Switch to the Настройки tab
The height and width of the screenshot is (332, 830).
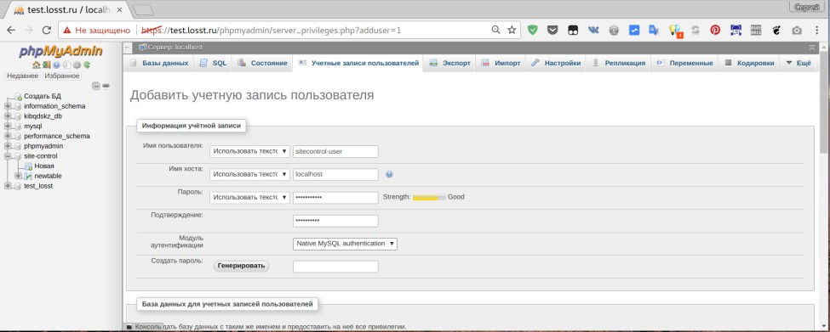tap(556, 63)
